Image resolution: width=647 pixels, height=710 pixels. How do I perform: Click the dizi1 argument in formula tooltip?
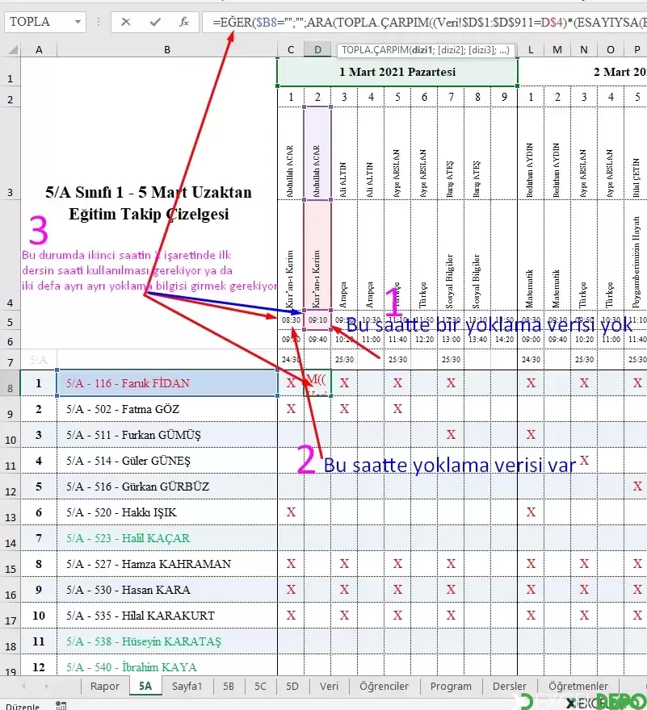click(x=422, y=50)
